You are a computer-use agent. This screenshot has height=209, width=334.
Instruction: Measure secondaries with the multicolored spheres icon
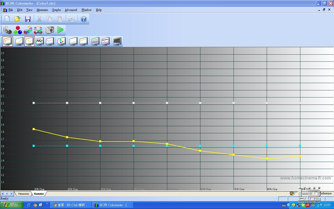28,30
